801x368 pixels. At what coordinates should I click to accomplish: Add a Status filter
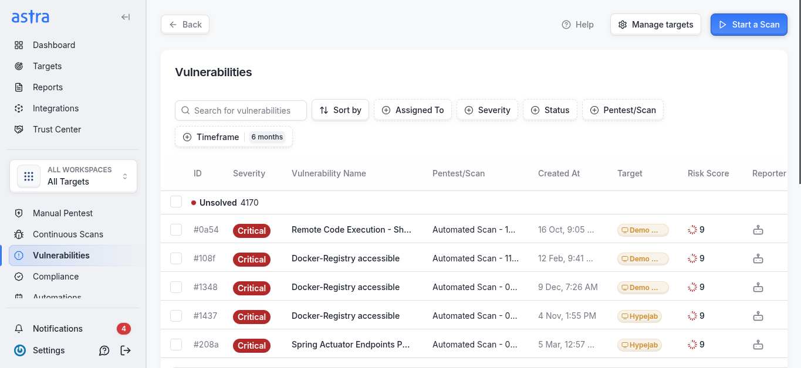click(550, 110)
